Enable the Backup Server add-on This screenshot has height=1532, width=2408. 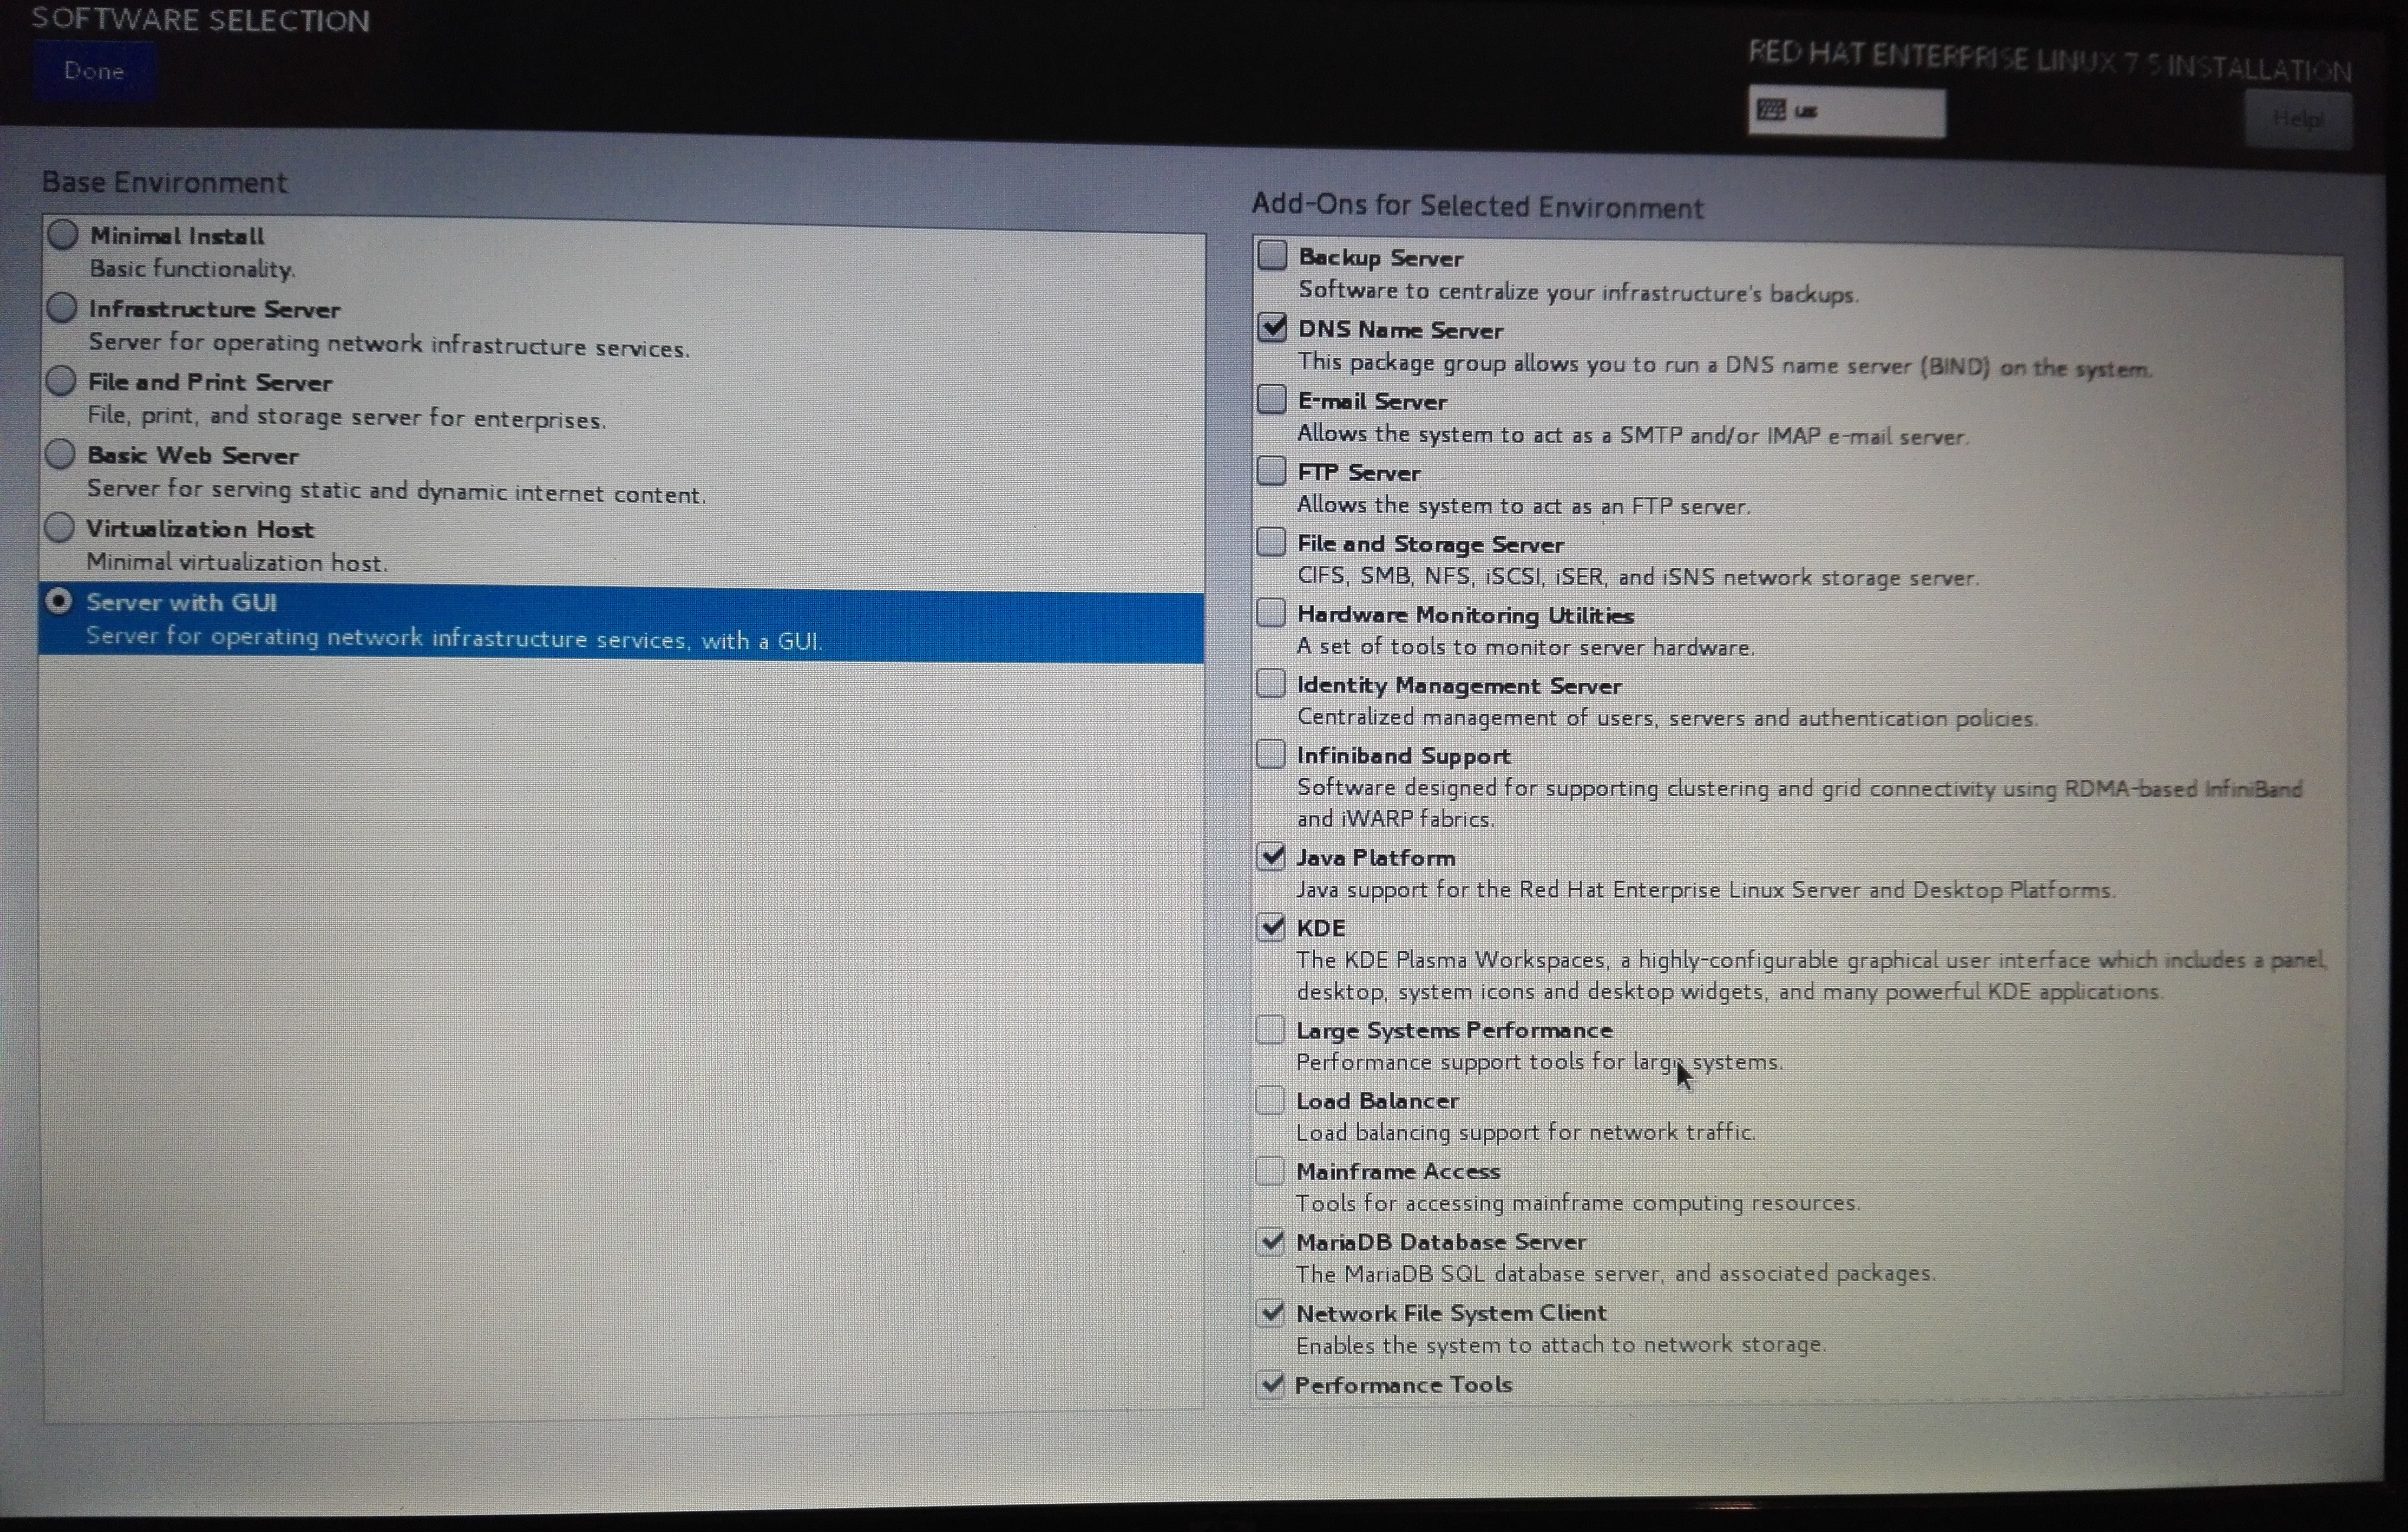1272,256
